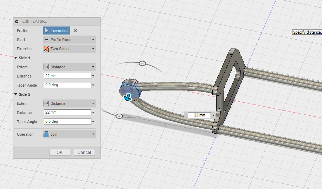The width and height of the screenshot is (322, 189).
Task: Collapse the Edit Feature dialog with minus icon
Action: (x=17, y=21)
